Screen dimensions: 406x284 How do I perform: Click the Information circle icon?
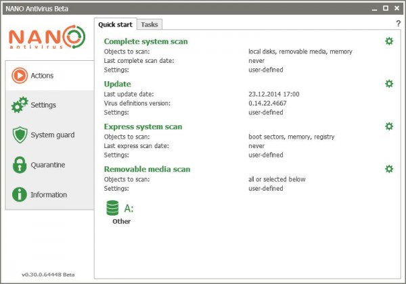point(20,195)
